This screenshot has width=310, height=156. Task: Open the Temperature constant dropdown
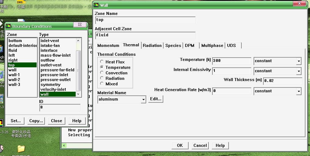coord(298,61)
